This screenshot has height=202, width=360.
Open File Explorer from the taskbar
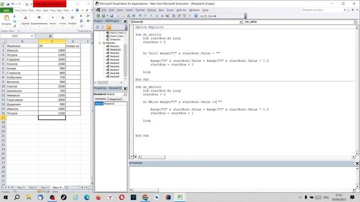(x=29, y=197)
